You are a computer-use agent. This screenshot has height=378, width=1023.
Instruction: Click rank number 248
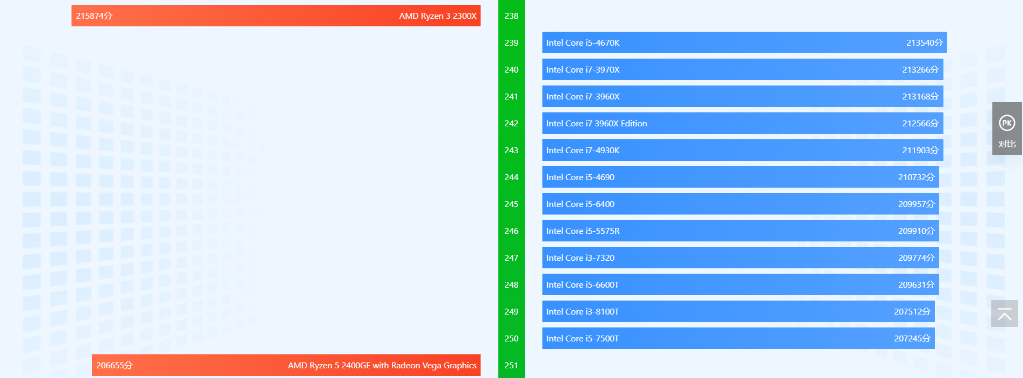coord(511,284)
